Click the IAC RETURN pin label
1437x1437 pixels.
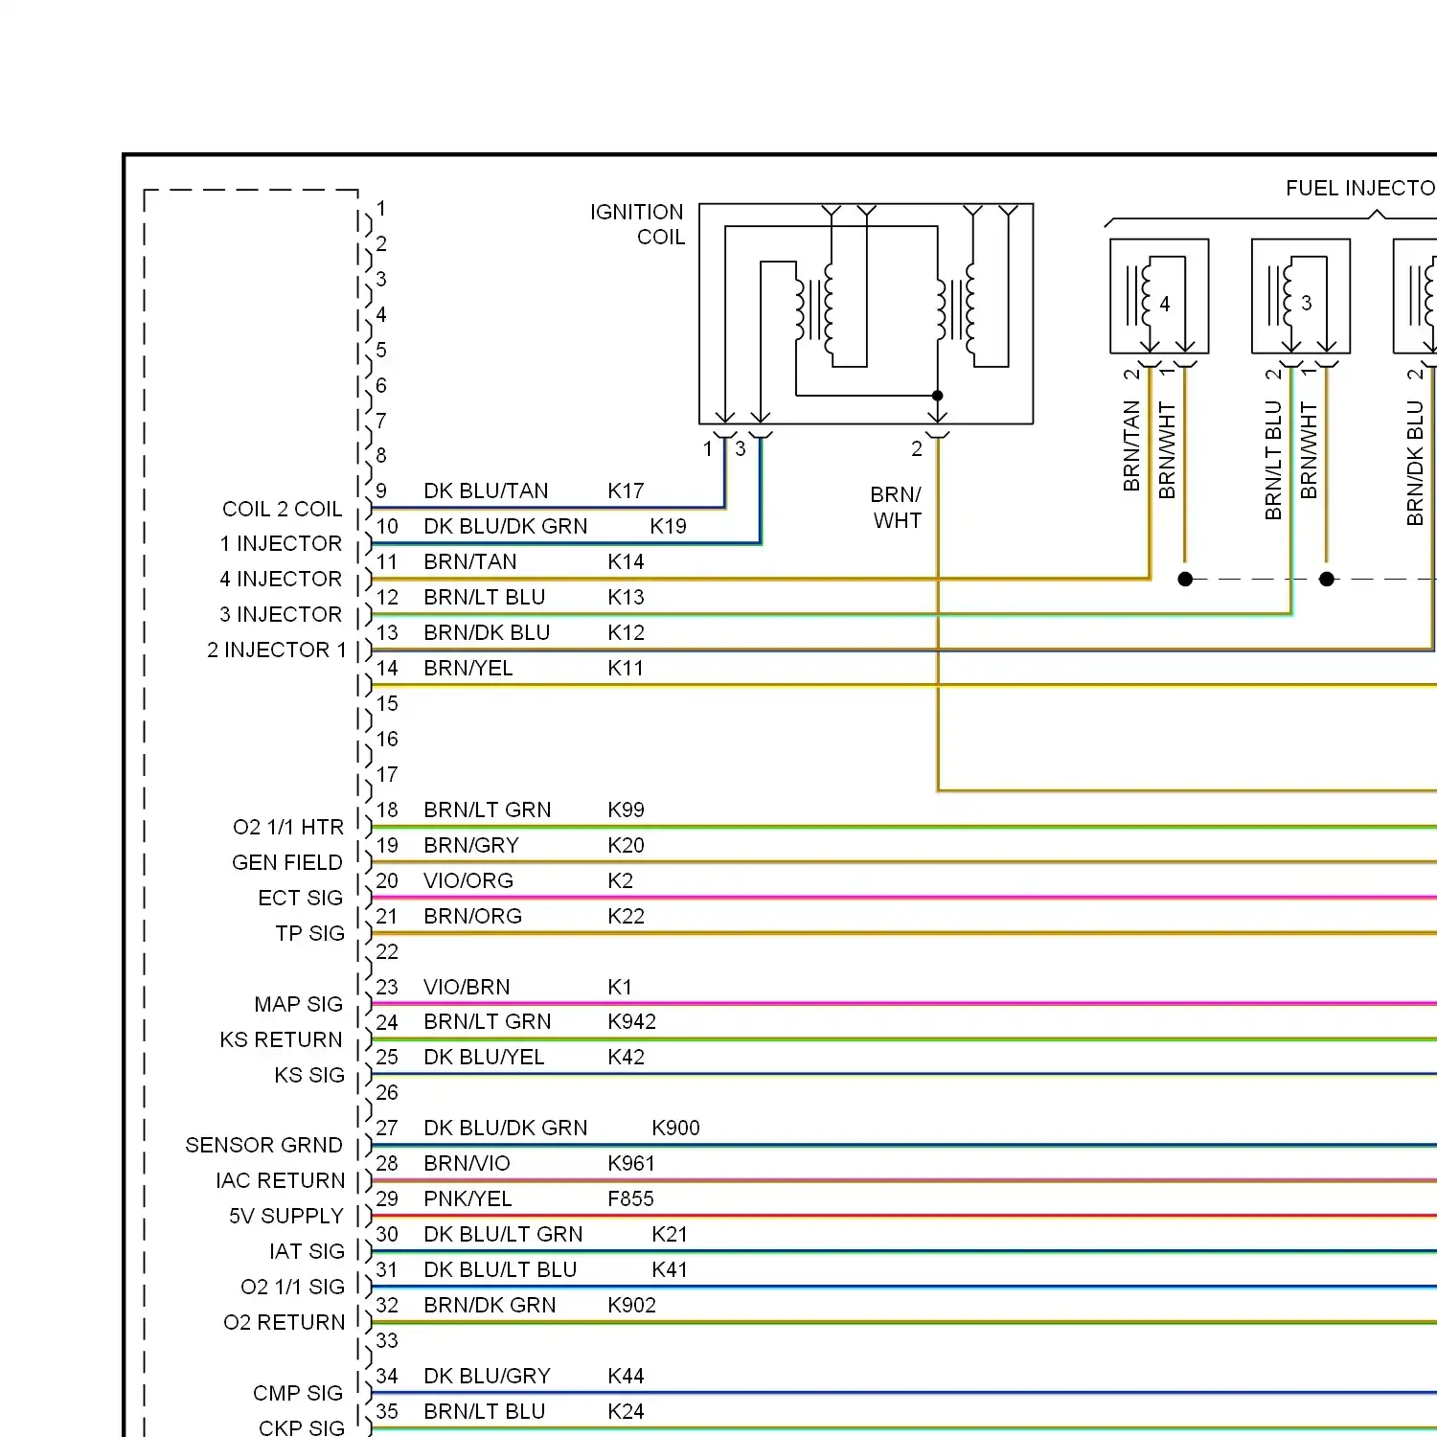[280, 1180]
